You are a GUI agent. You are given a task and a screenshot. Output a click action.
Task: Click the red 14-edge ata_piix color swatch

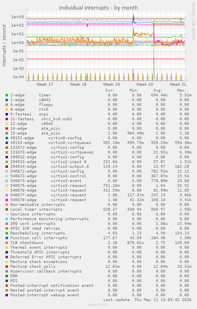pyautogui.click(x=7, y=129)
